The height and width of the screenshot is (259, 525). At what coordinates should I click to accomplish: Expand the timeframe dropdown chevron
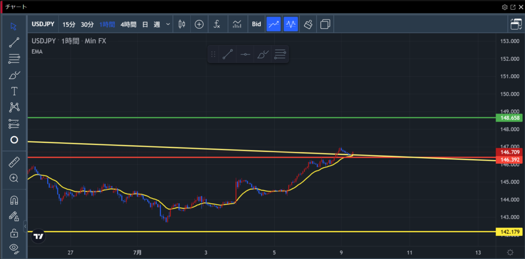pos(168,24)
